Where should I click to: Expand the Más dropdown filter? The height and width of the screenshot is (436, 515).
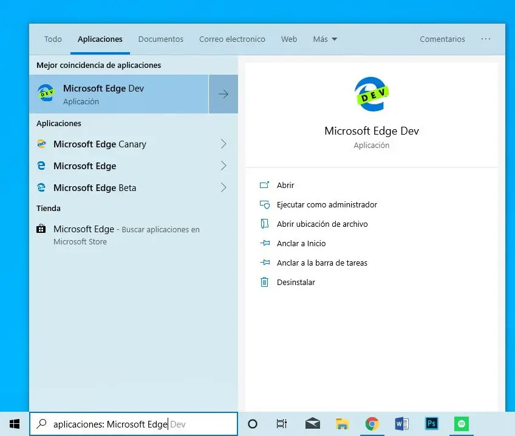coord(325,39)
